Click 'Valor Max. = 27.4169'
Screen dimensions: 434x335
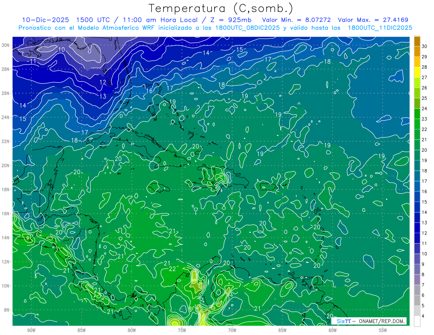pyautogui.click(x=373, y=20)
